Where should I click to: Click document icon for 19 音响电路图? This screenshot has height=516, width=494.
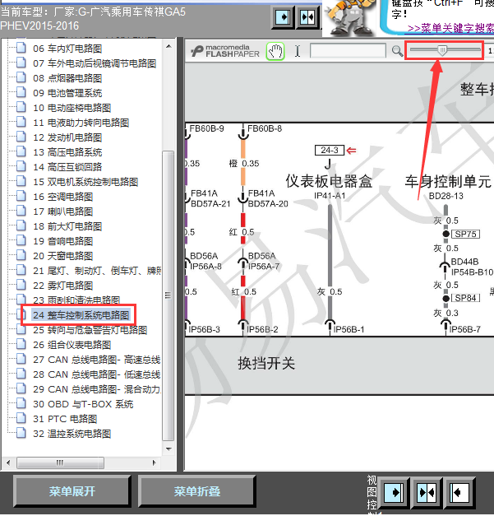pyautogui.click(x=21, y=240)
